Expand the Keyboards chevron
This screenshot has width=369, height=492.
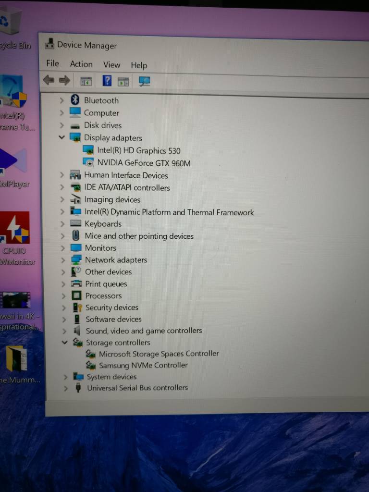(x=62, y=224)
